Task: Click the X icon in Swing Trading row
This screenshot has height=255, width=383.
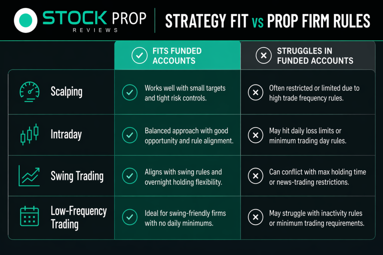Action: pyautogui.click(x=256, y=176)
